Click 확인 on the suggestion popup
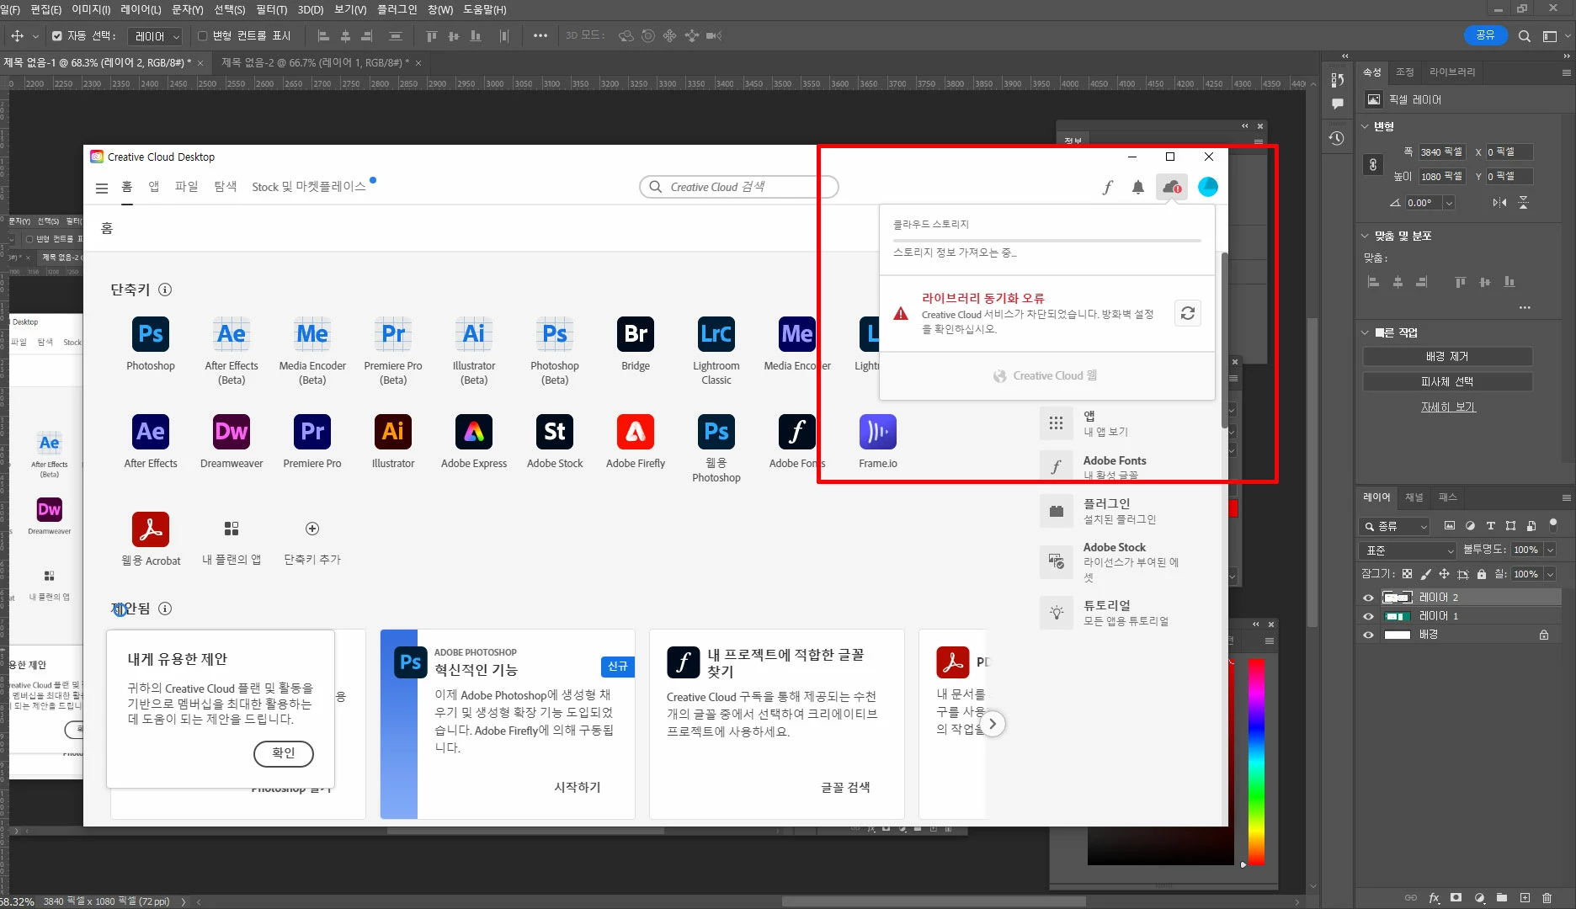The width and height of the screenshot is (1576, 909). [x=284, y=753]
